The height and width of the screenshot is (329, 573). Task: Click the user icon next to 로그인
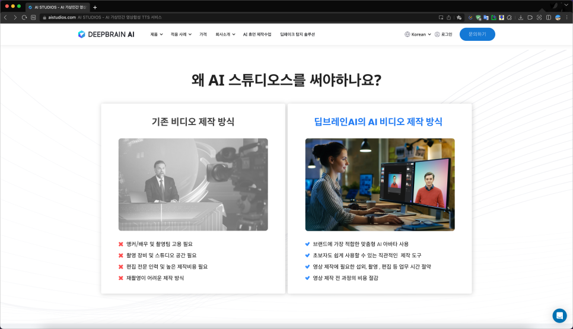click(437, 34)
